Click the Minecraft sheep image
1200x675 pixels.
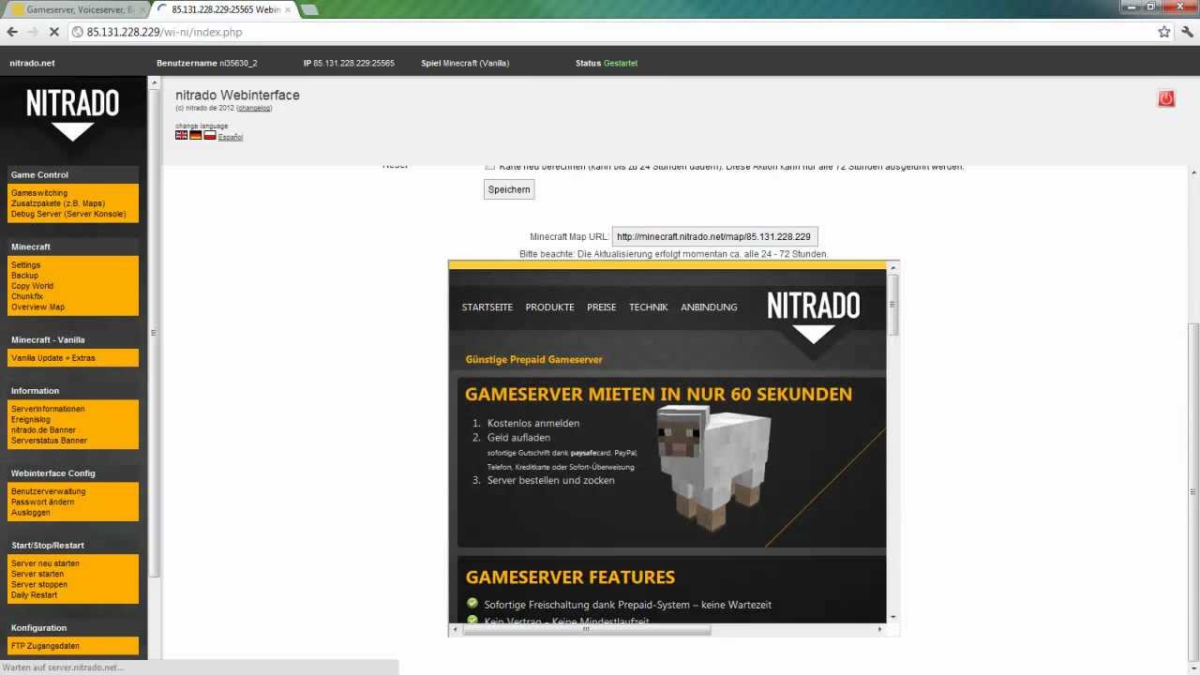(712, 467)
